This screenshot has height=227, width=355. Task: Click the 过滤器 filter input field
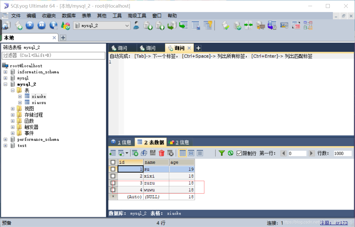tap(54, 55)
